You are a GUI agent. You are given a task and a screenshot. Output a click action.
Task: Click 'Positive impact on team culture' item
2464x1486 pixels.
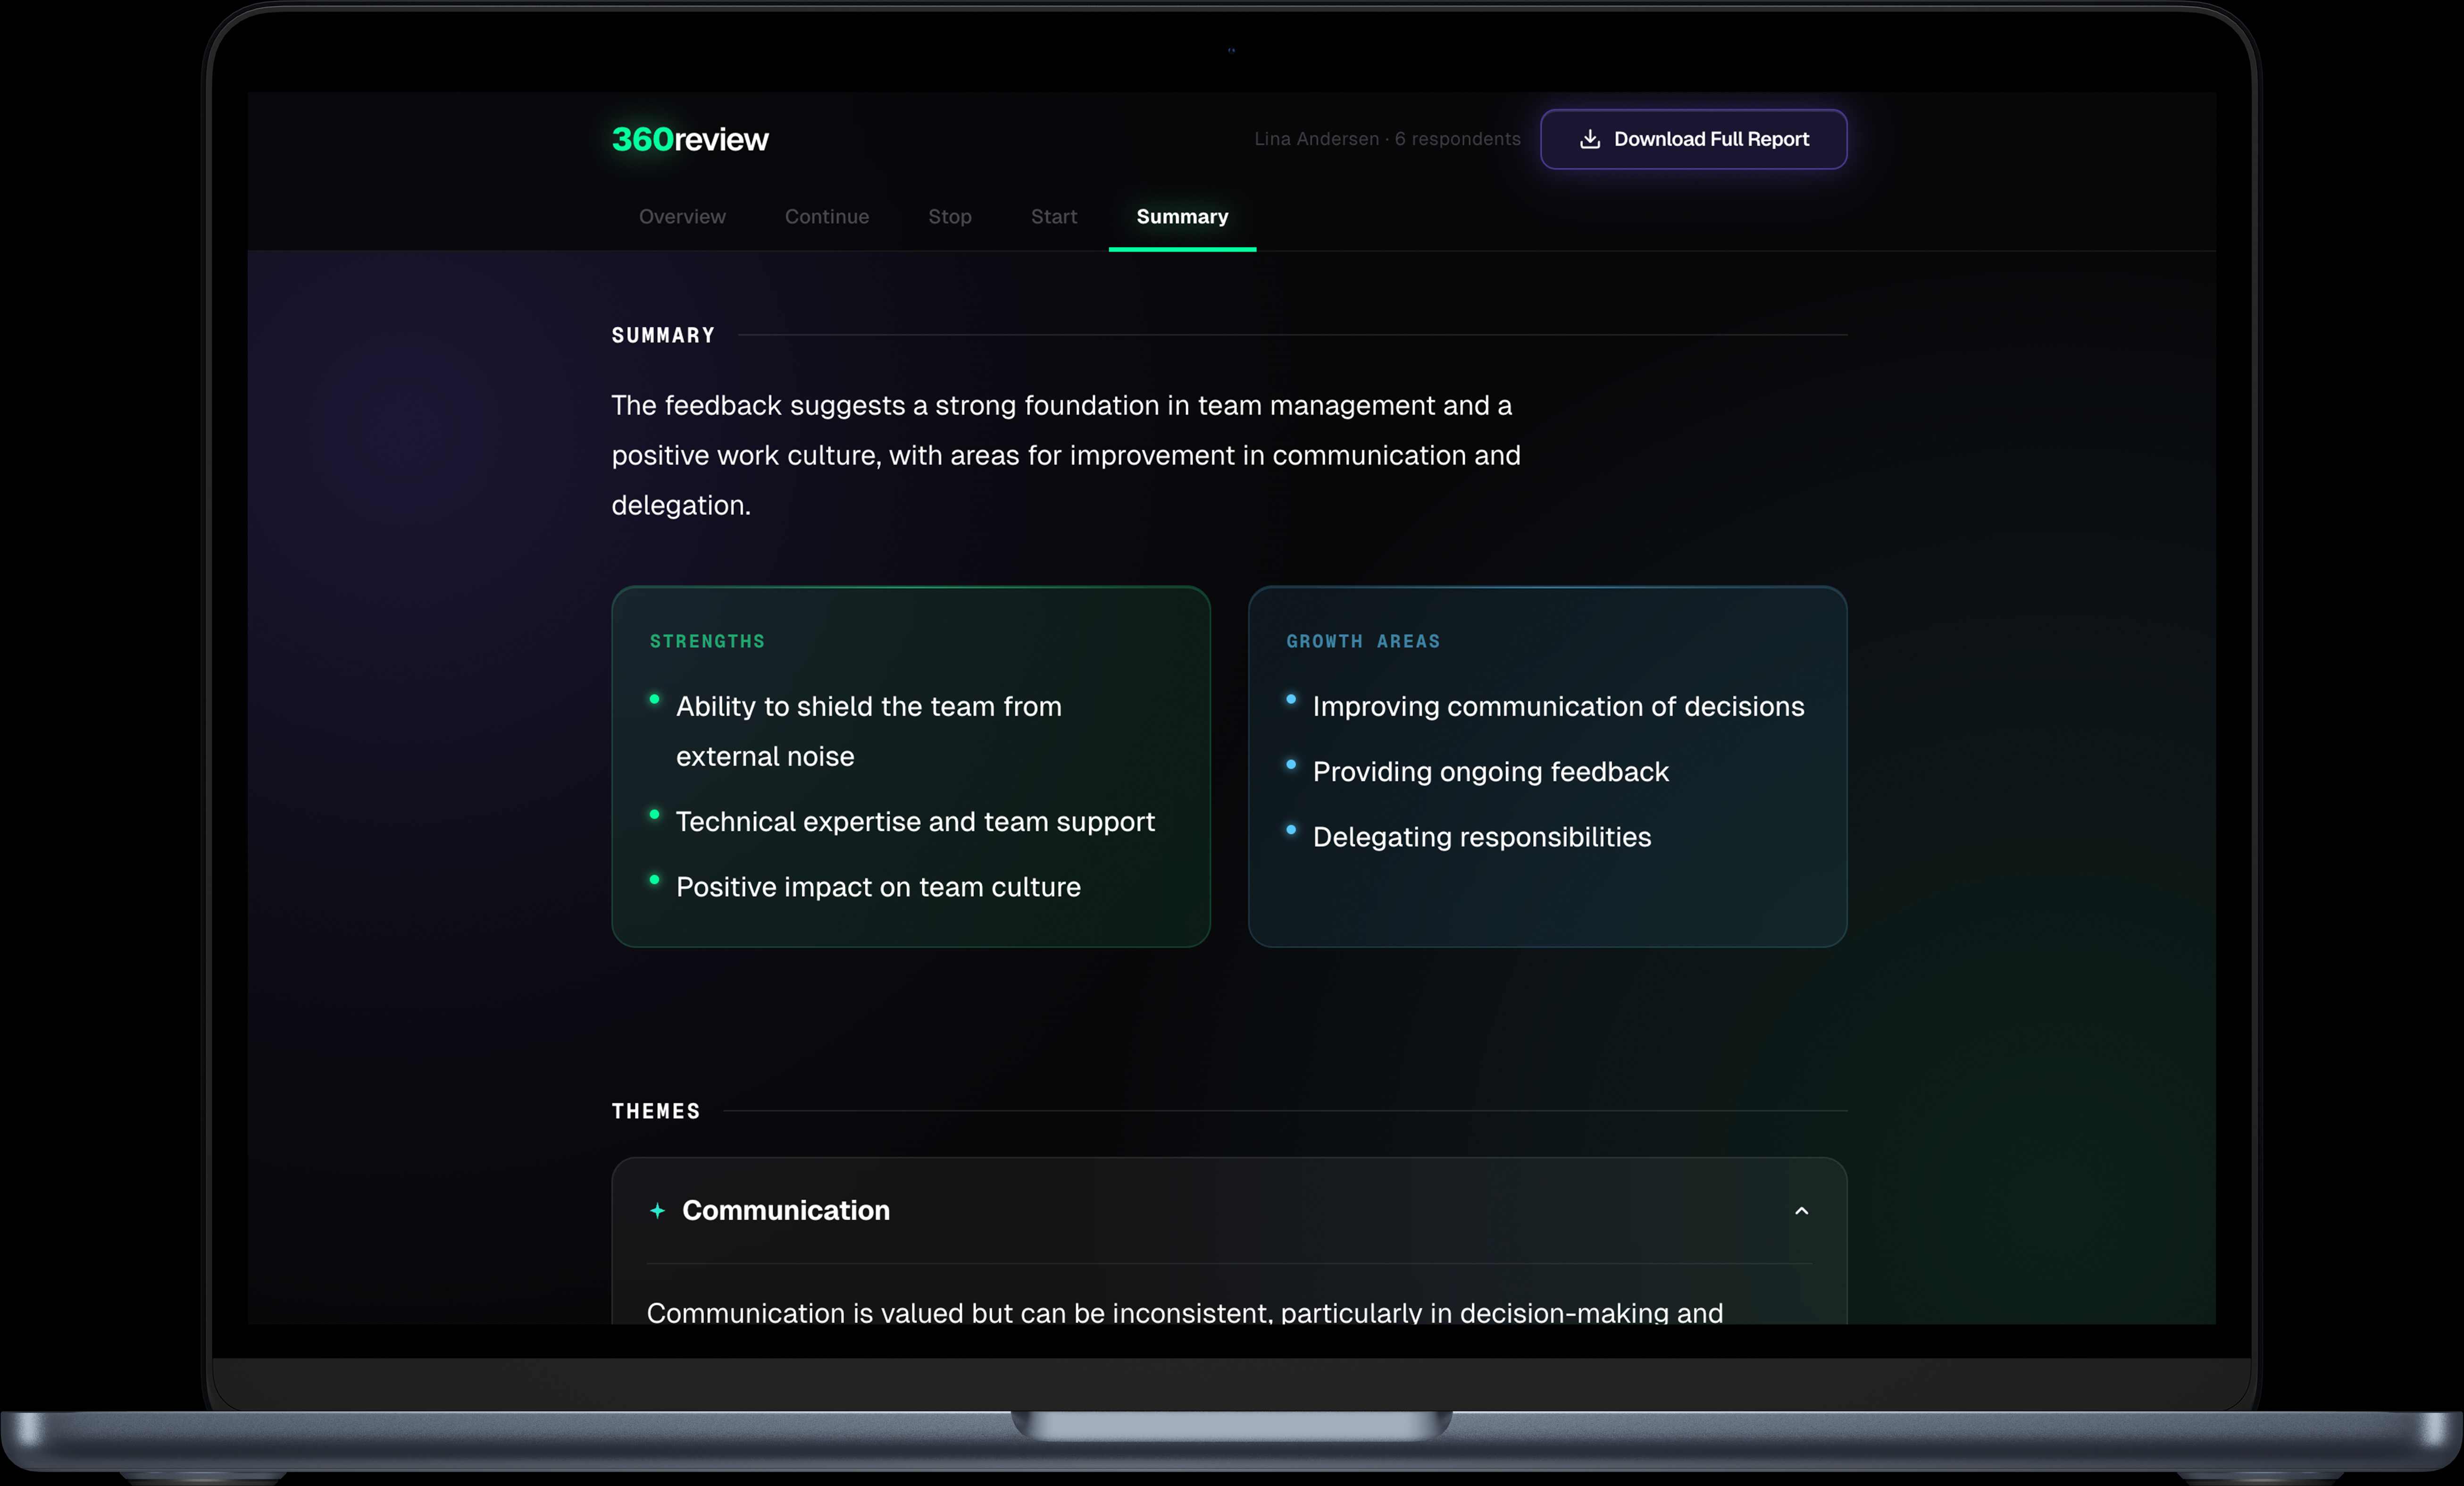(x=878, y=887)
